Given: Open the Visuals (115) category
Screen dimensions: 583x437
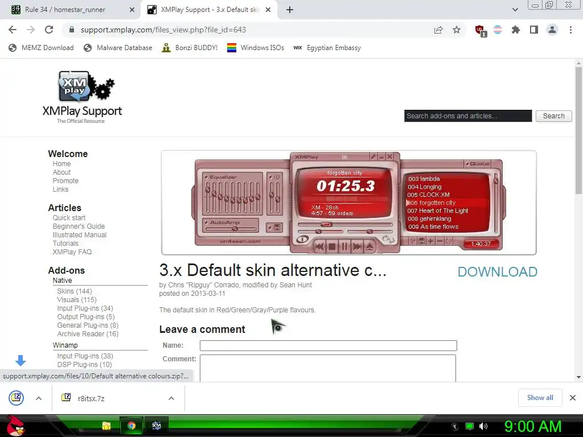Looking at the screenshot, I should tap(77, 300).
